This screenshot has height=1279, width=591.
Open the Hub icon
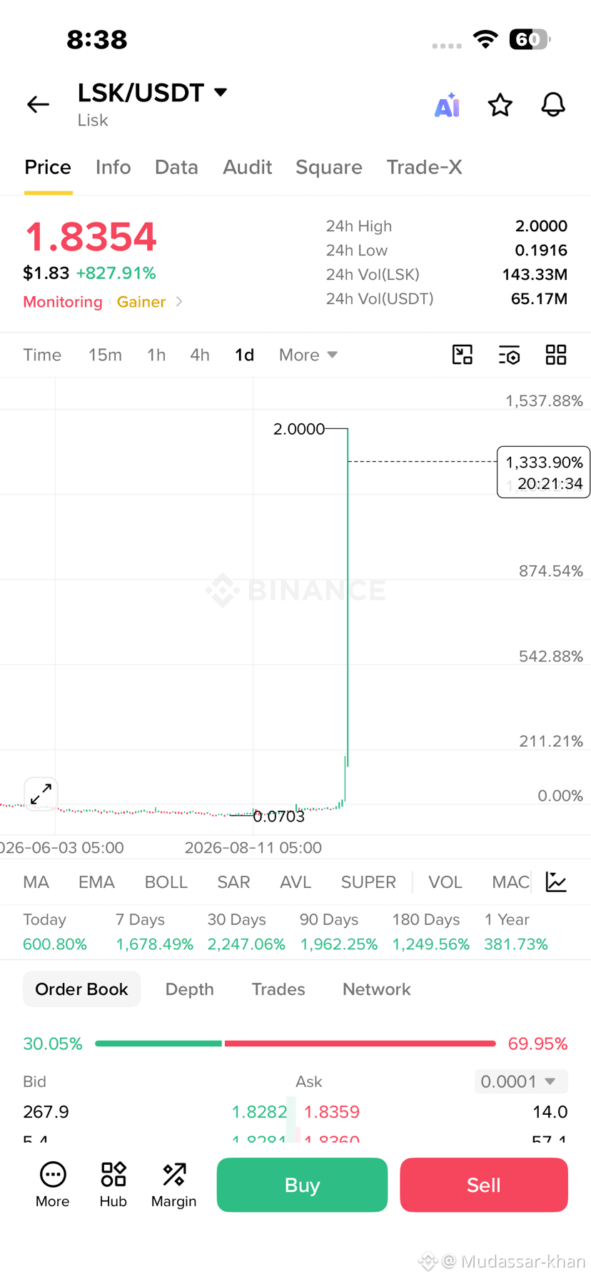pyautogui.click(x=113, y=1185)
